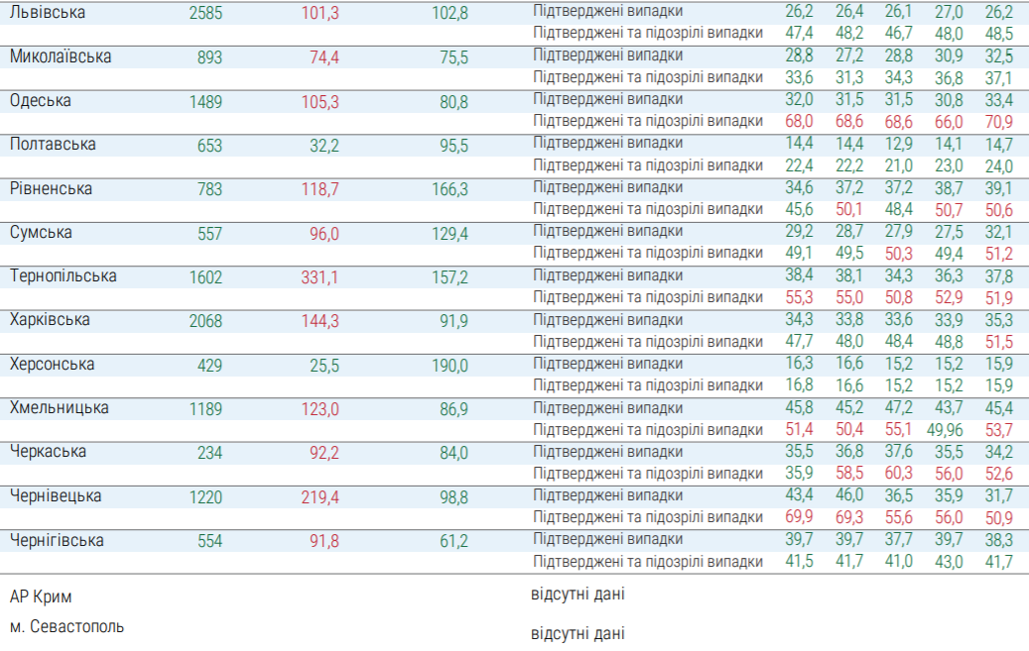1029x651 pixels.
Task: Click the Сумська row label
Action: pos(41,232)
